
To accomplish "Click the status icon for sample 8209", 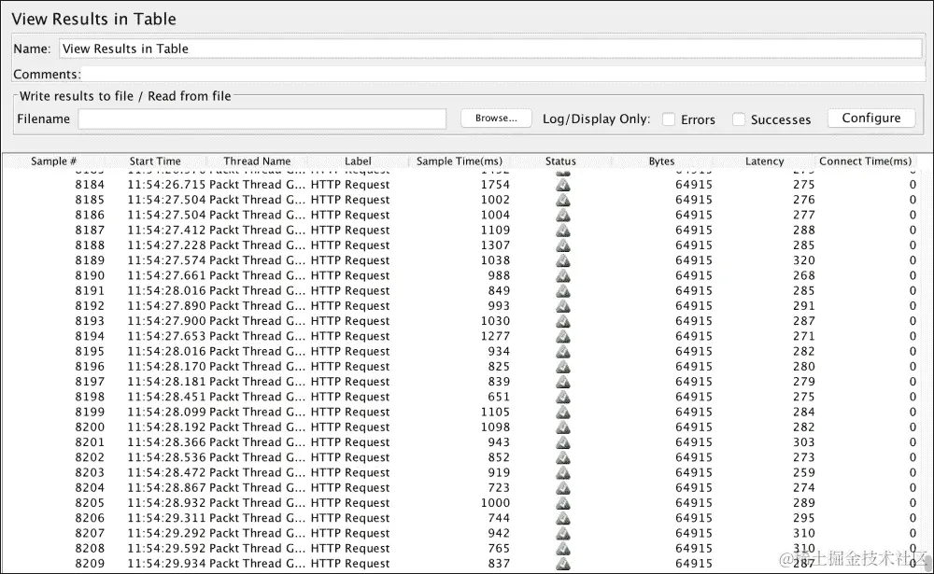I will (x=562, y=563).
